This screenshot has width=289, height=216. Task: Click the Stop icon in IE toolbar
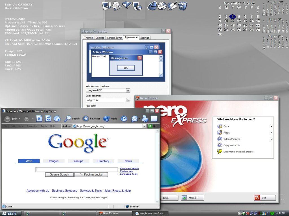coord(39,119)
